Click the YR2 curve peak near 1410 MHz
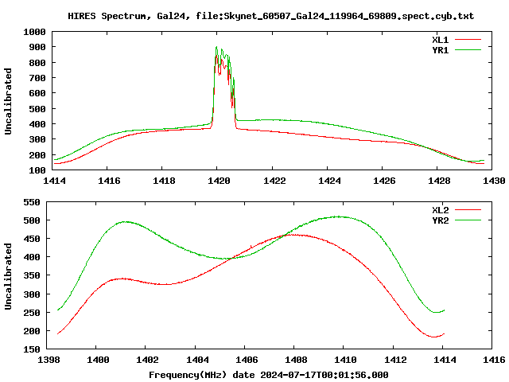The width and height of the screenshot is (509, 382). click(x=338, y=216)
